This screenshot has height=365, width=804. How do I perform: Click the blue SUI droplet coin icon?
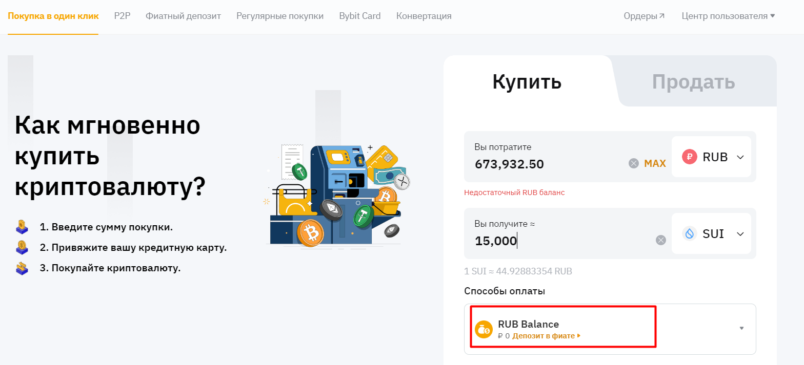(x=690, y=234)
